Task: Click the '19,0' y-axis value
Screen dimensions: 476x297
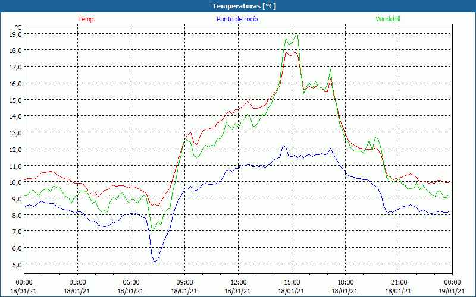Action: coord(15,34)
